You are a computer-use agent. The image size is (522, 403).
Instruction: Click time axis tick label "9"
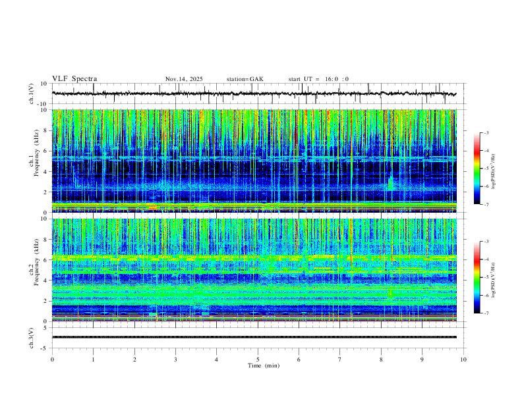422,360
